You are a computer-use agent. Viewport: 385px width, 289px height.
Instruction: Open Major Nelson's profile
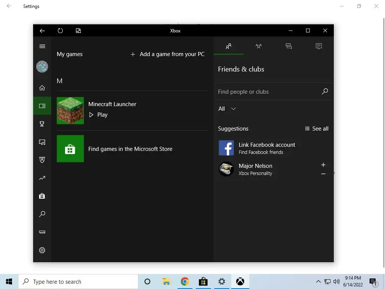pos(255,166)
